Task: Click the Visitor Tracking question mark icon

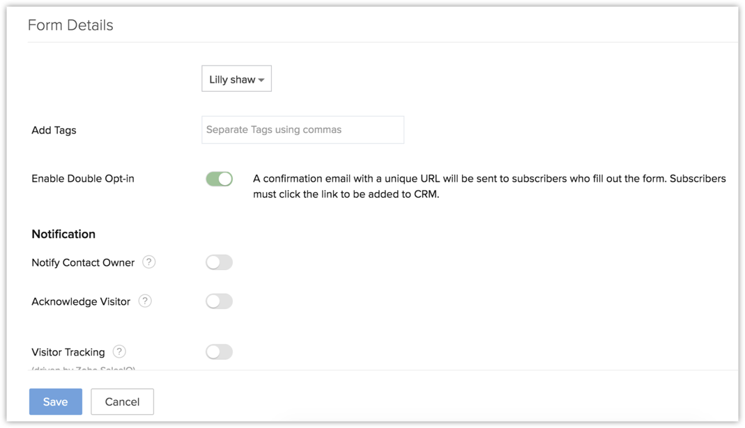Action: [119, 352]
